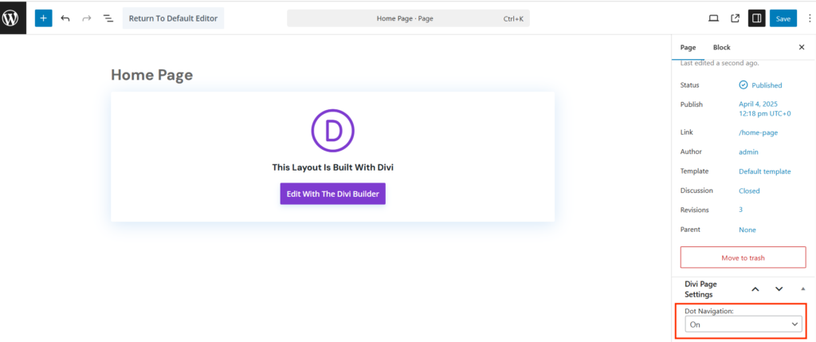Switch to the Page tab
This screenshot has height=342, width=816.
[x=688, y=48]
